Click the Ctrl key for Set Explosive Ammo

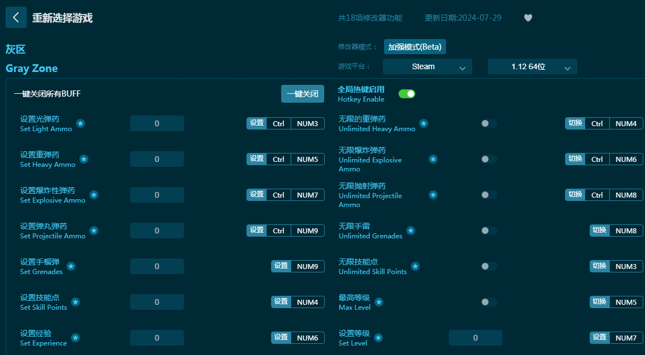[x=278, y=195]
